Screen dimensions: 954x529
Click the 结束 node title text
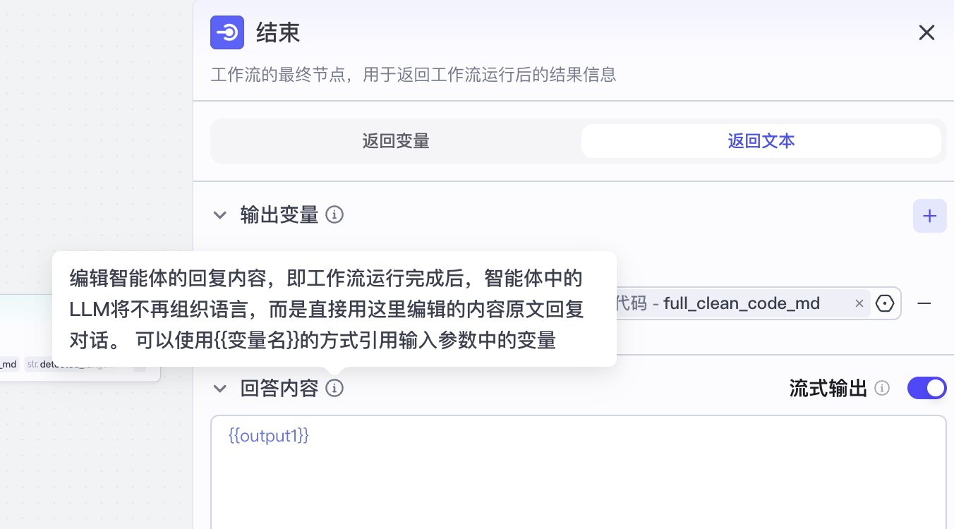pos(278,32)
